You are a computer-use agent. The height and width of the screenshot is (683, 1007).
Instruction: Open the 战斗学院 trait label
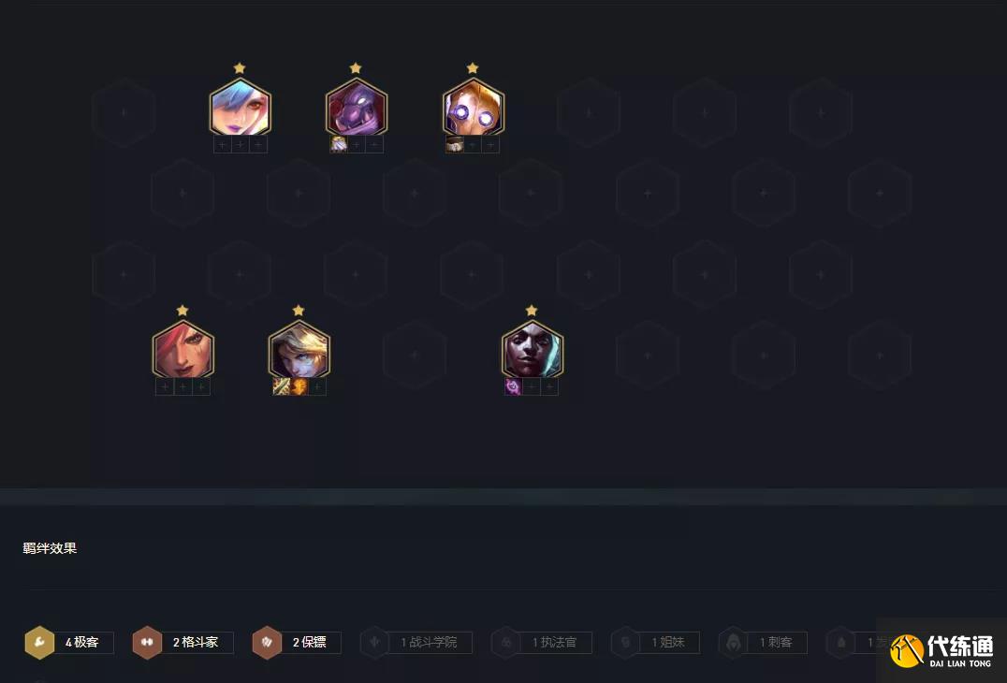[x=429, y=643]
